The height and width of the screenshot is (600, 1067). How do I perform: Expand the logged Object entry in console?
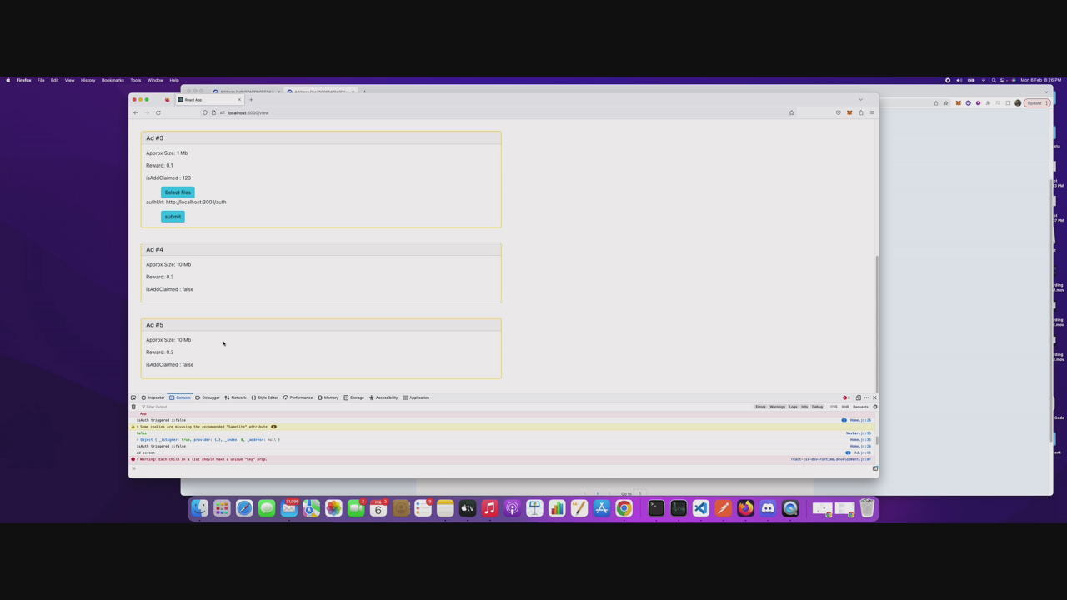click(x=138, y=439)
